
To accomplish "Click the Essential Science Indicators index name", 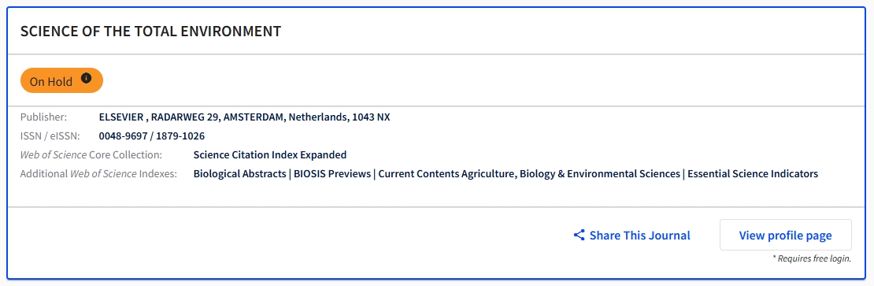I will [x=753, y=174].
